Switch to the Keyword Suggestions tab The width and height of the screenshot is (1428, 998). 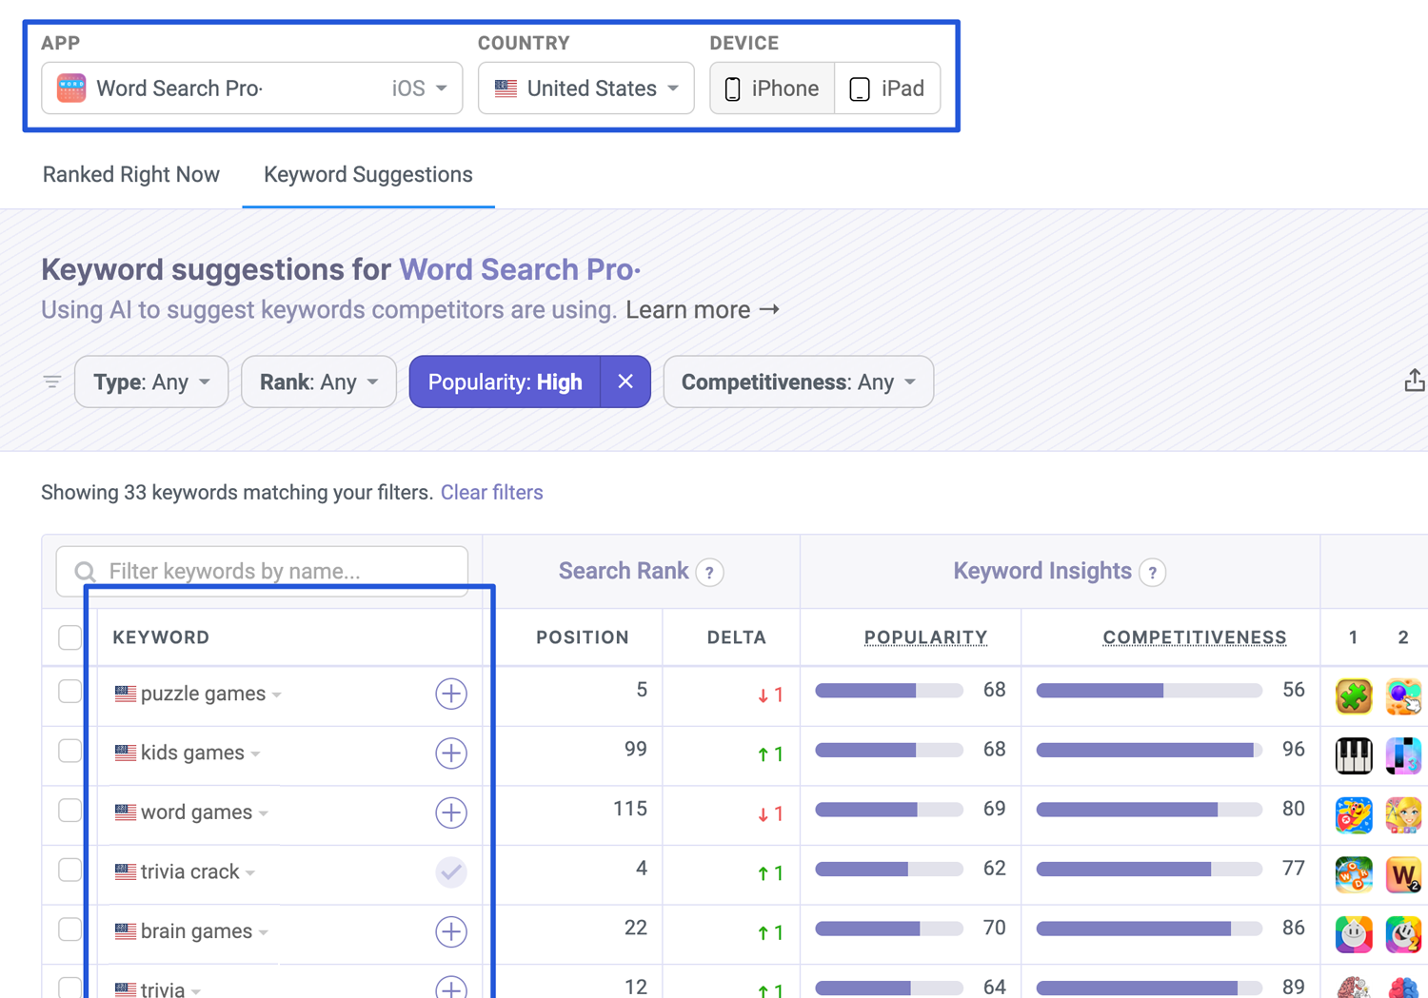coord(368,175)
